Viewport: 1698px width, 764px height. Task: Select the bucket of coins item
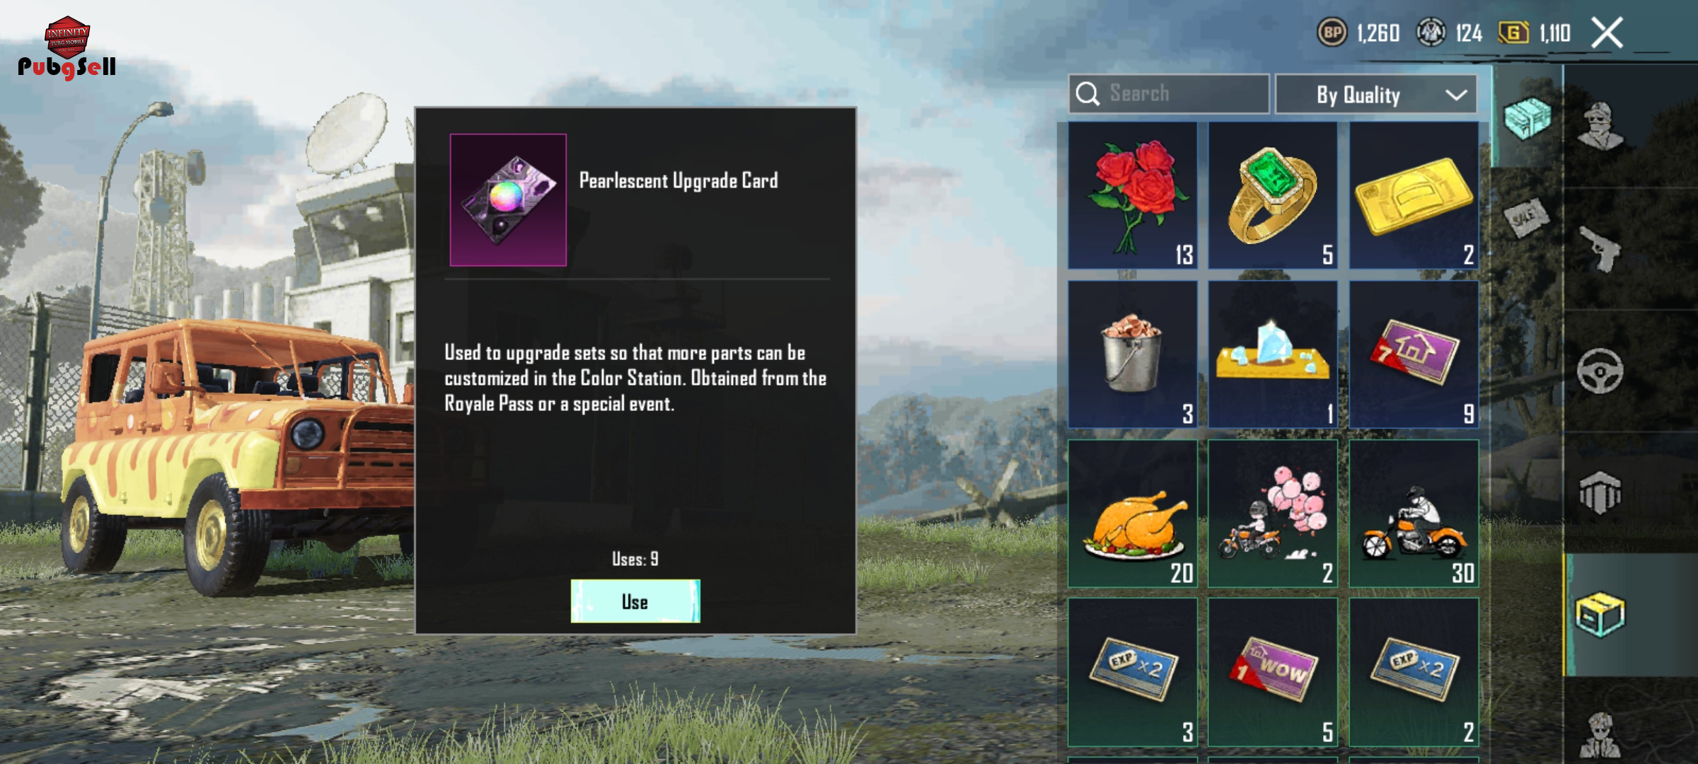[1133, 354]
